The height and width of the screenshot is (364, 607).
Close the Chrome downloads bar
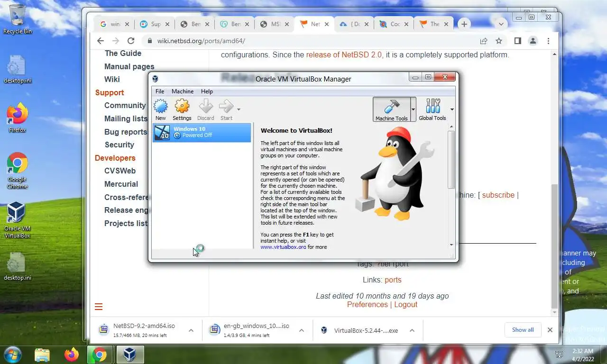[550, 330]
